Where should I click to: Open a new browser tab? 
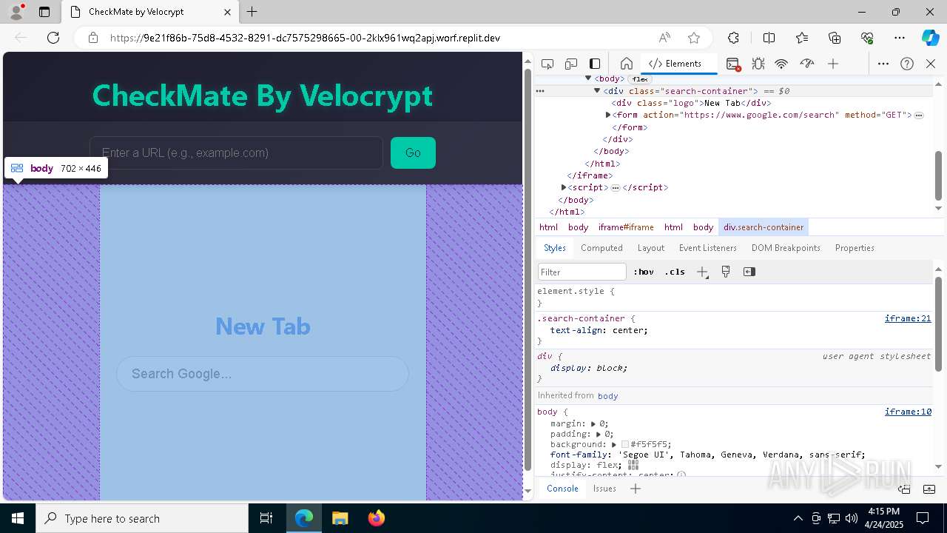tap(252, 12)
